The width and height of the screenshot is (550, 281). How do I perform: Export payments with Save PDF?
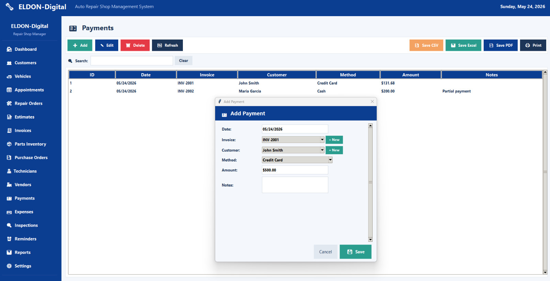pyautogui.click(x=500, y=45)
